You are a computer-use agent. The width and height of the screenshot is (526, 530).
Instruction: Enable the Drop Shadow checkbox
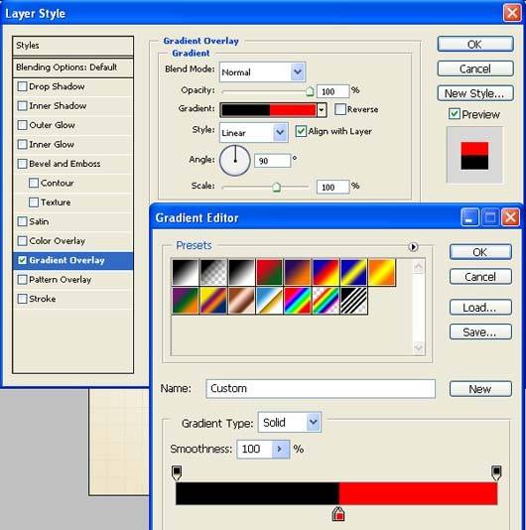(22, 86)
